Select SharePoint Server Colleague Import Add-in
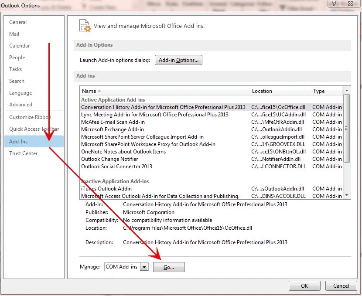The height and width of the screenshot is (296, 362). 211,137
